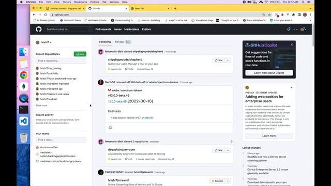Open a new Chrome tab with plus
The width and height of the screenshot is (331, 186).
coord(175,8)
